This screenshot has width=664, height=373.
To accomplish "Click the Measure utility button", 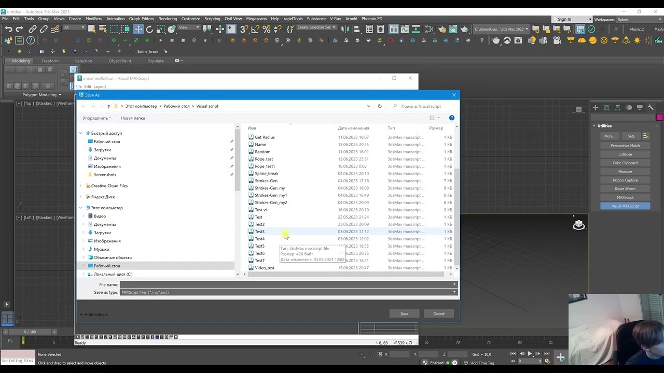I will 625,171.
